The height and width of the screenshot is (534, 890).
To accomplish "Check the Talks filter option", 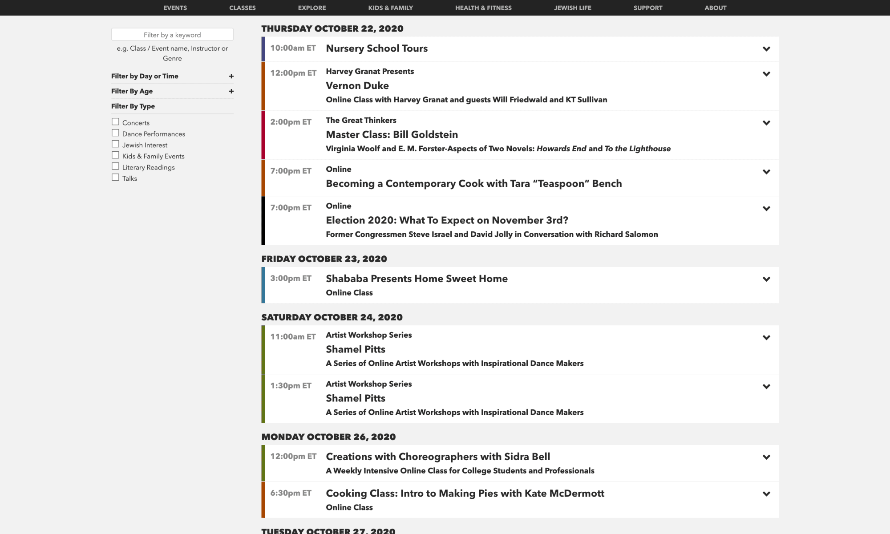I will [116, 177].
